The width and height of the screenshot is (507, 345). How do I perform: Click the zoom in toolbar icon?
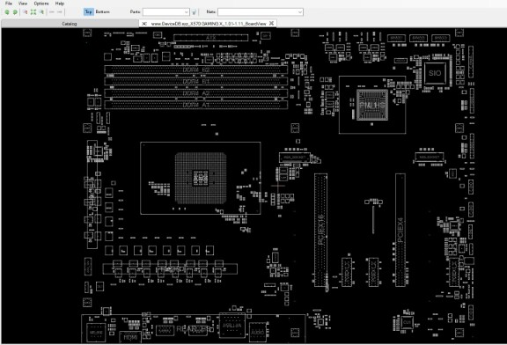pyautogui.click(x=41, y=12)
